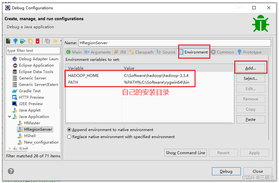279x183 pixels.
Task: Click the New launch configuration icon
Action: [8, 41]
